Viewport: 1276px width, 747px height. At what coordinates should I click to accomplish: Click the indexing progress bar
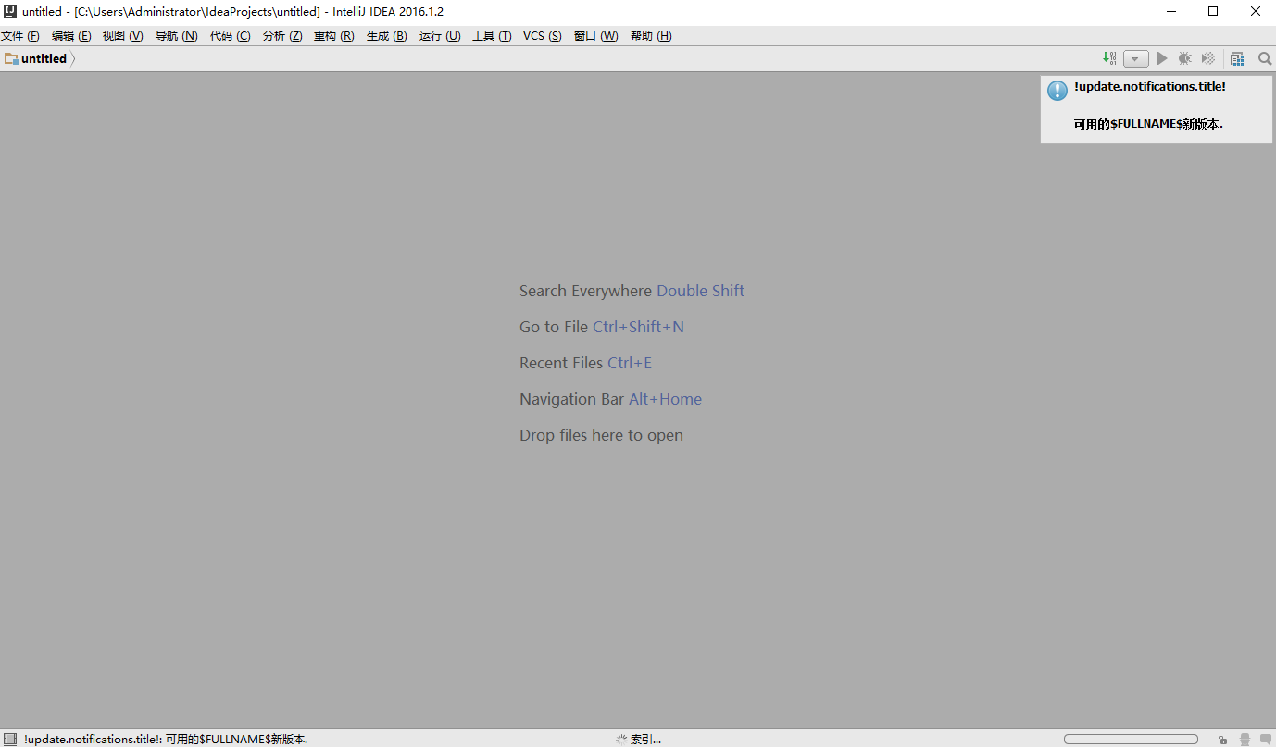[x=1131, y=740]
